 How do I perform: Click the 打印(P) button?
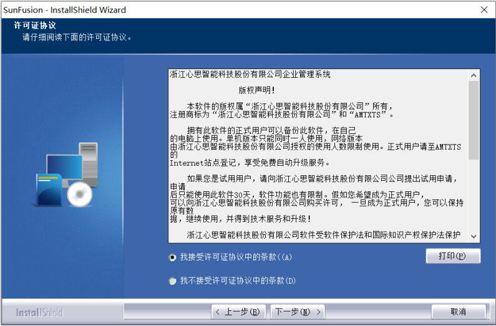coord(453,256)
